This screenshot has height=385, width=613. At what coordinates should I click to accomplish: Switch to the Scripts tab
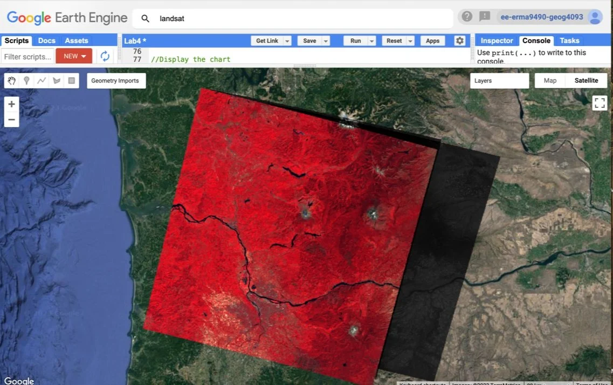point(17,40)
